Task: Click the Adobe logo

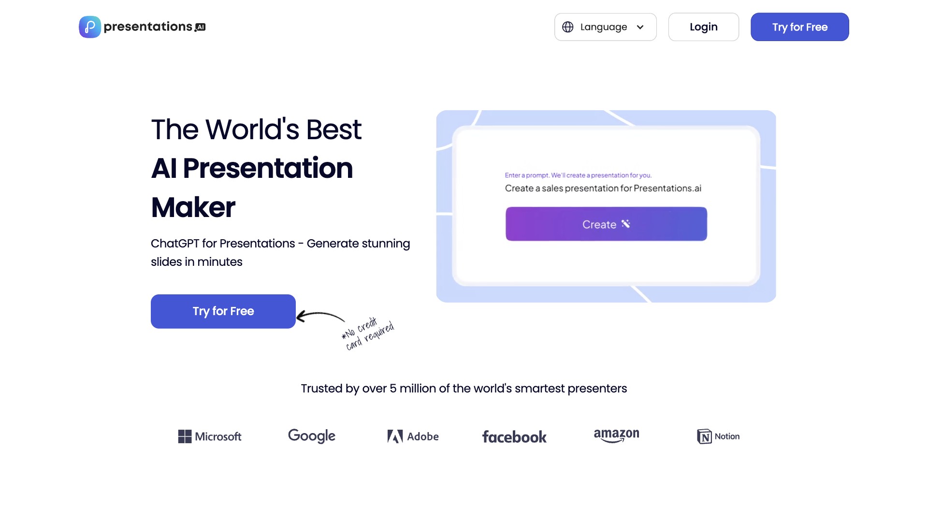Action: coord(413,436)
